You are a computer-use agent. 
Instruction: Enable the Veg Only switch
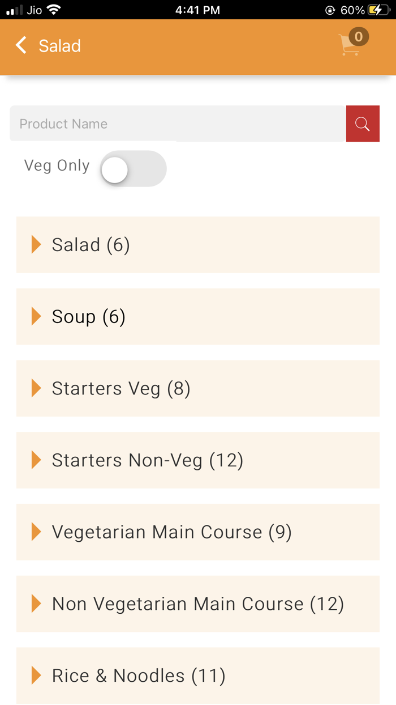[x=133, y=169]
